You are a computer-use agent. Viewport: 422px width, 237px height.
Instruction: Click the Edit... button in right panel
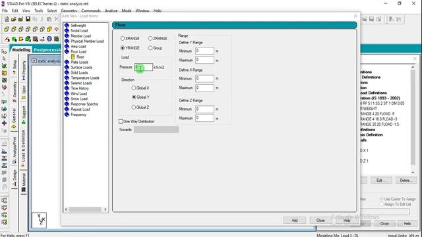tap(381, 180)
